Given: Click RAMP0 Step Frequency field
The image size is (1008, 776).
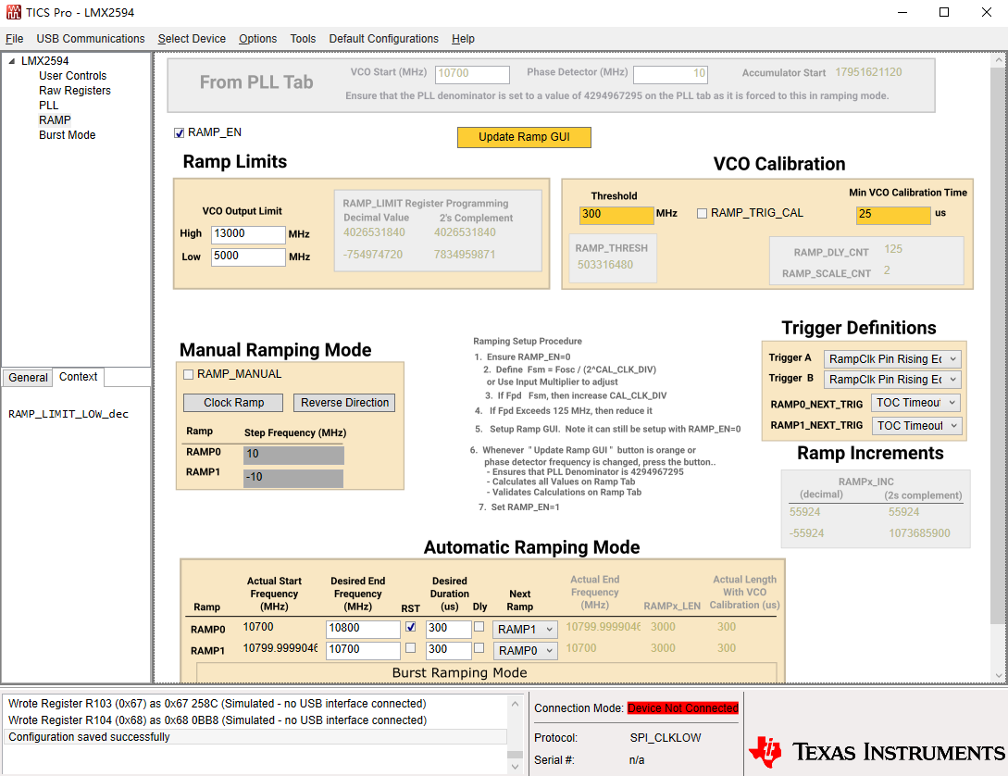Looking at the screenshot, I should 293,455.
